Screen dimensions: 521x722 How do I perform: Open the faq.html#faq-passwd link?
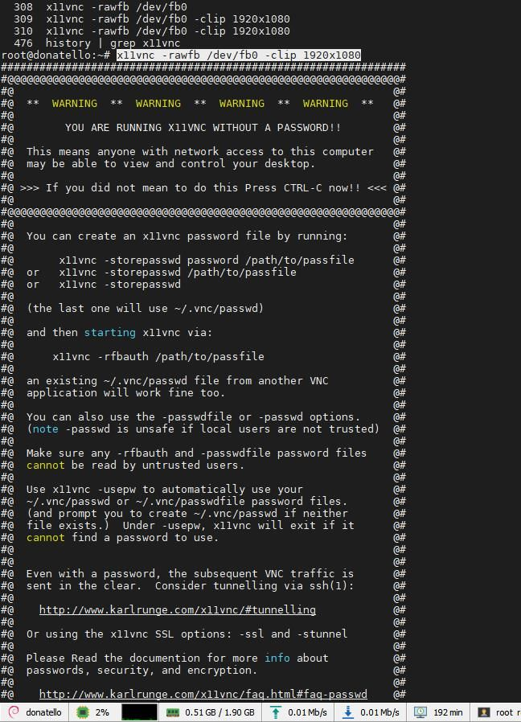pyautogui.click(x=203, y=694)
